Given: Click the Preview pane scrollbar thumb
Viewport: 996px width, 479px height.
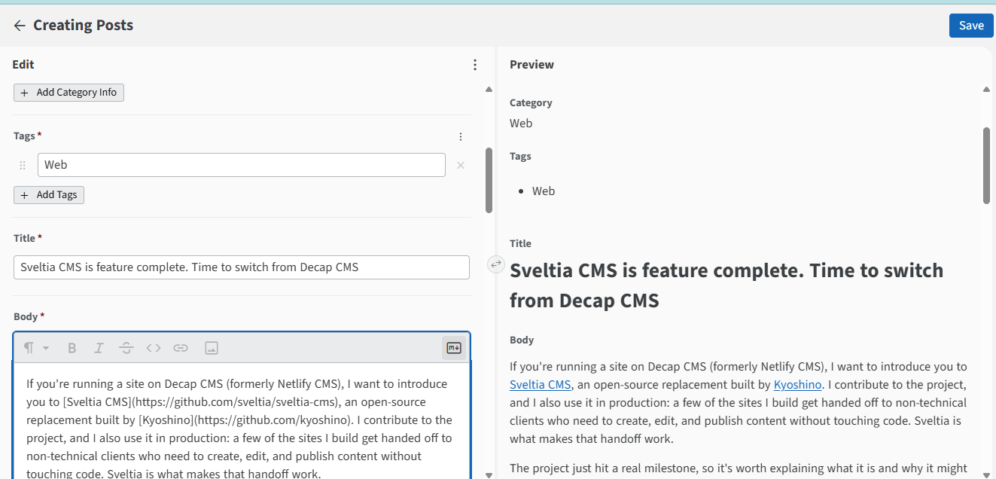Looking at the screenshot, I should coord(986,166).
